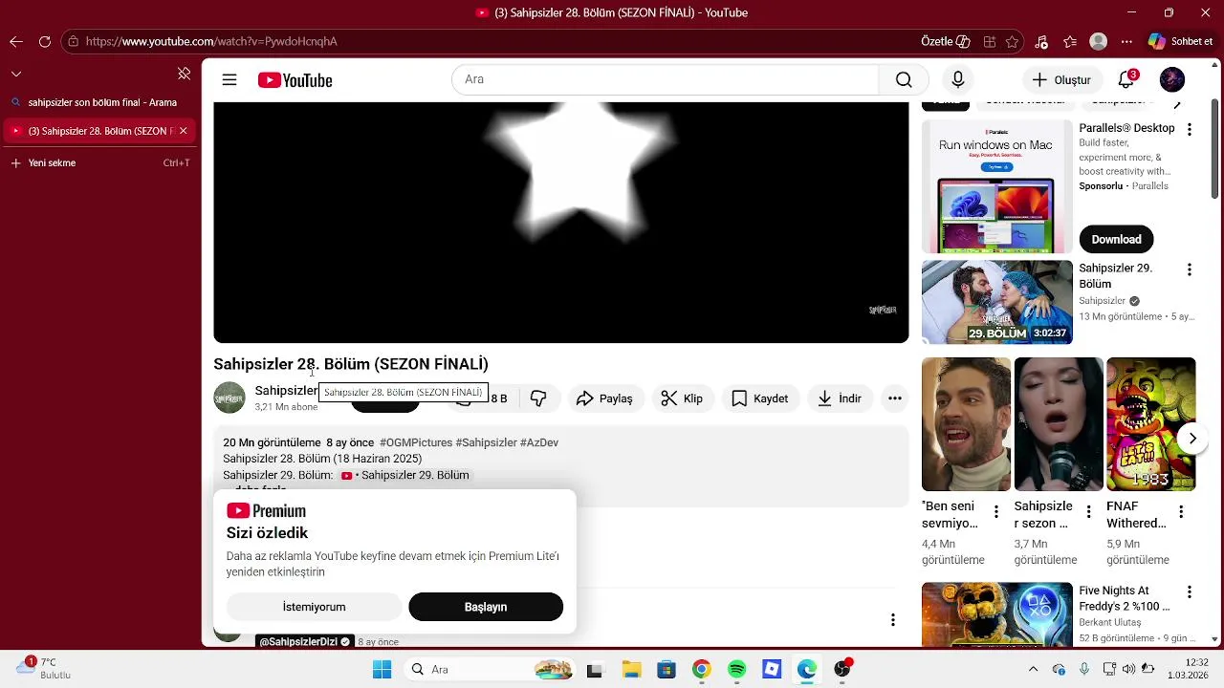Screen dimensions: 1224x688
Task: Click the browser address bar URL
Action: 210,41
